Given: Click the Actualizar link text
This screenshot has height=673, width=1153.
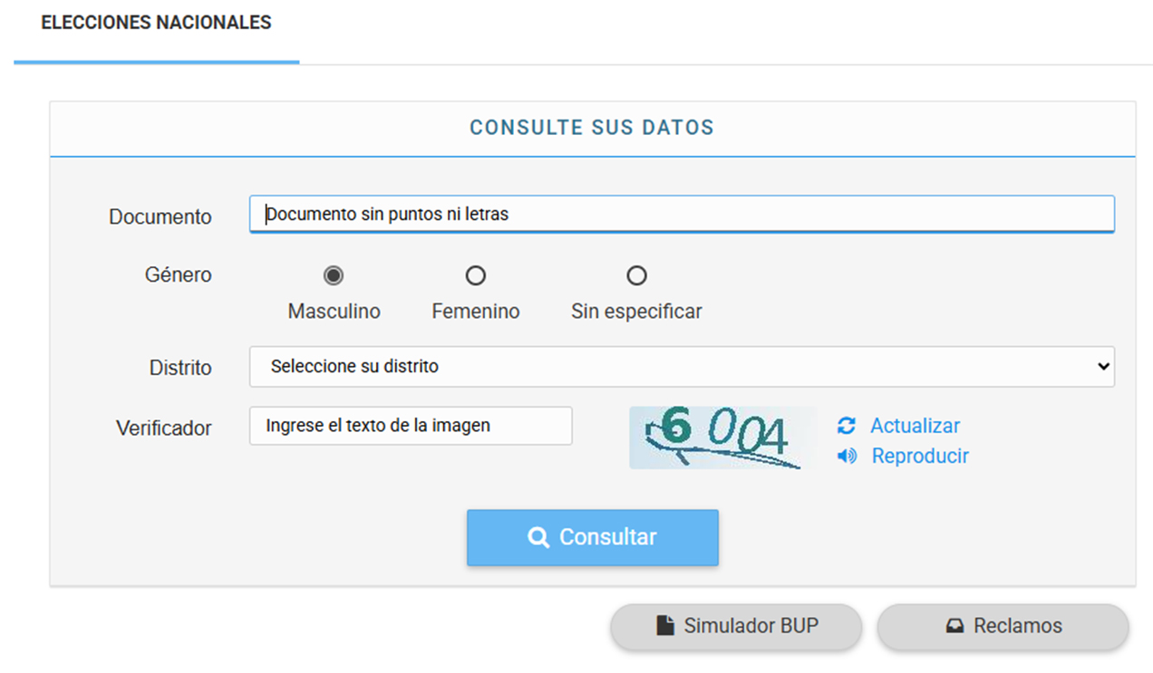Looking at the screenshot, I should (915, 426).
